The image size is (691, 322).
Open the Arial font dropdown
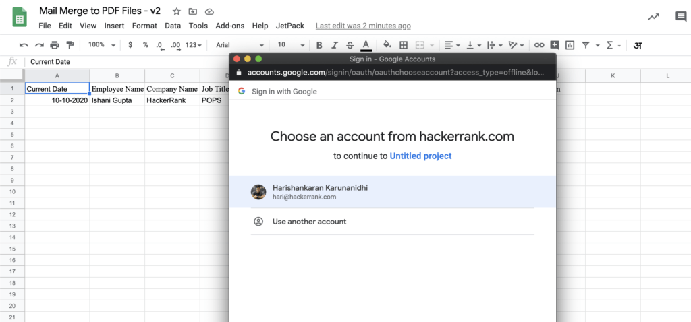point(240,45)
